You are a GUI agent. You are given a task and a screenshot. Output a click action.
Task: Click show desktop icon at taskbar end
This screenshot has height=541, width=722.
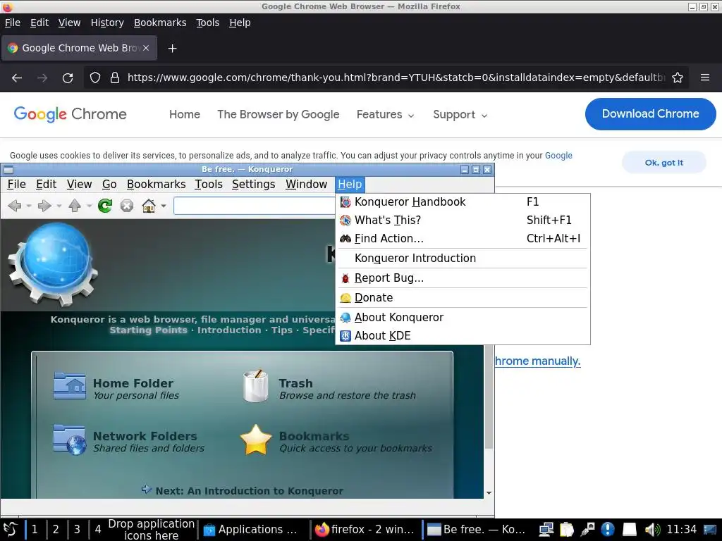point(710,530)
